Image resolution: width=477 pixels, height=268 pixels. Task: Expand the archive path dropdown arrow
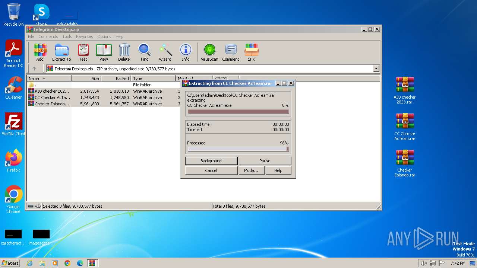click(376, 68)
